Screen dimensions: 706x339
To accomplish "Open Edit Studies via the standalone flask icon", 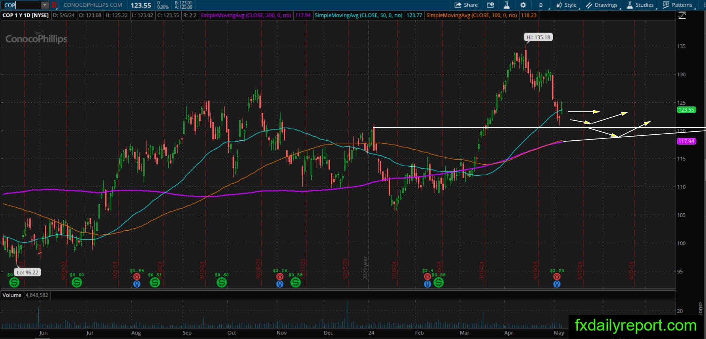I will click(x=507, y=5).
